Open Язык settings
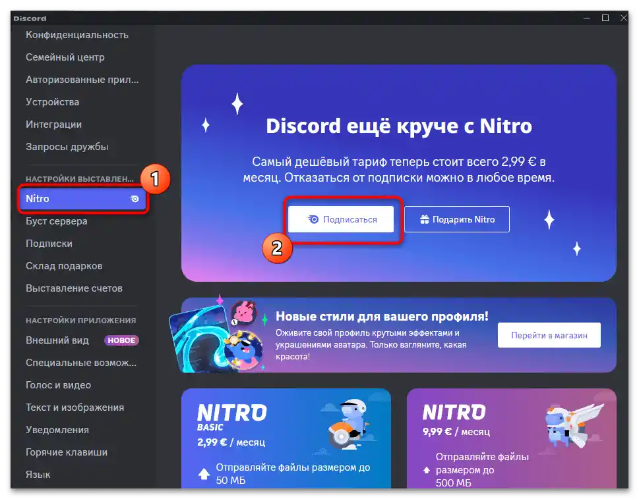This screenshot has height=499, width=639. point(38,475)
